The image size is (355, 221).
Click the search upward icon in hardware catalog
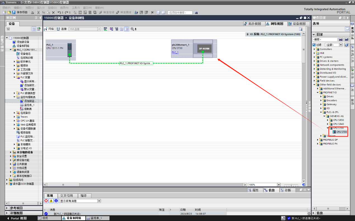point(347,40)
